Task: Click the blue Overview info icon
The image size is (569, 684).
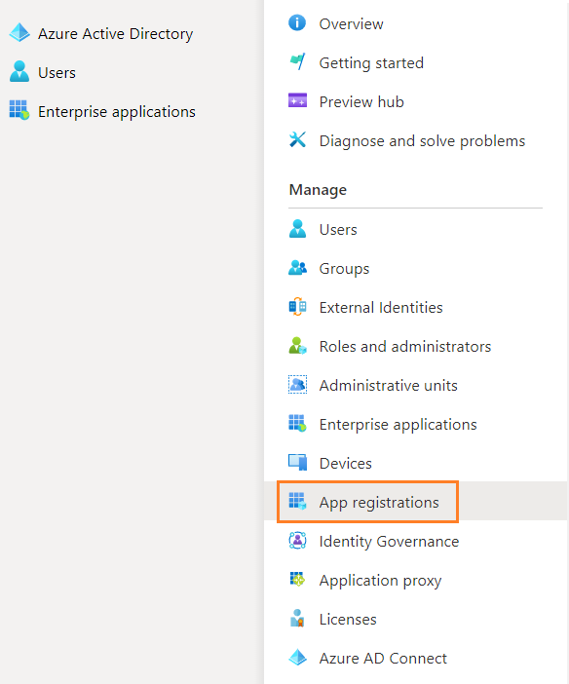Action: 297,22
